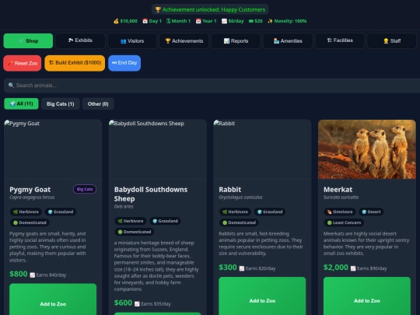Click the chart icon beside $0/day

[224, 21]
